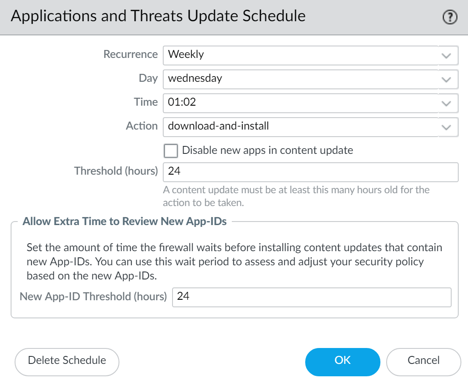
Task: Focus the Threshold (hours) input field
Action: (x=310, y=172)
